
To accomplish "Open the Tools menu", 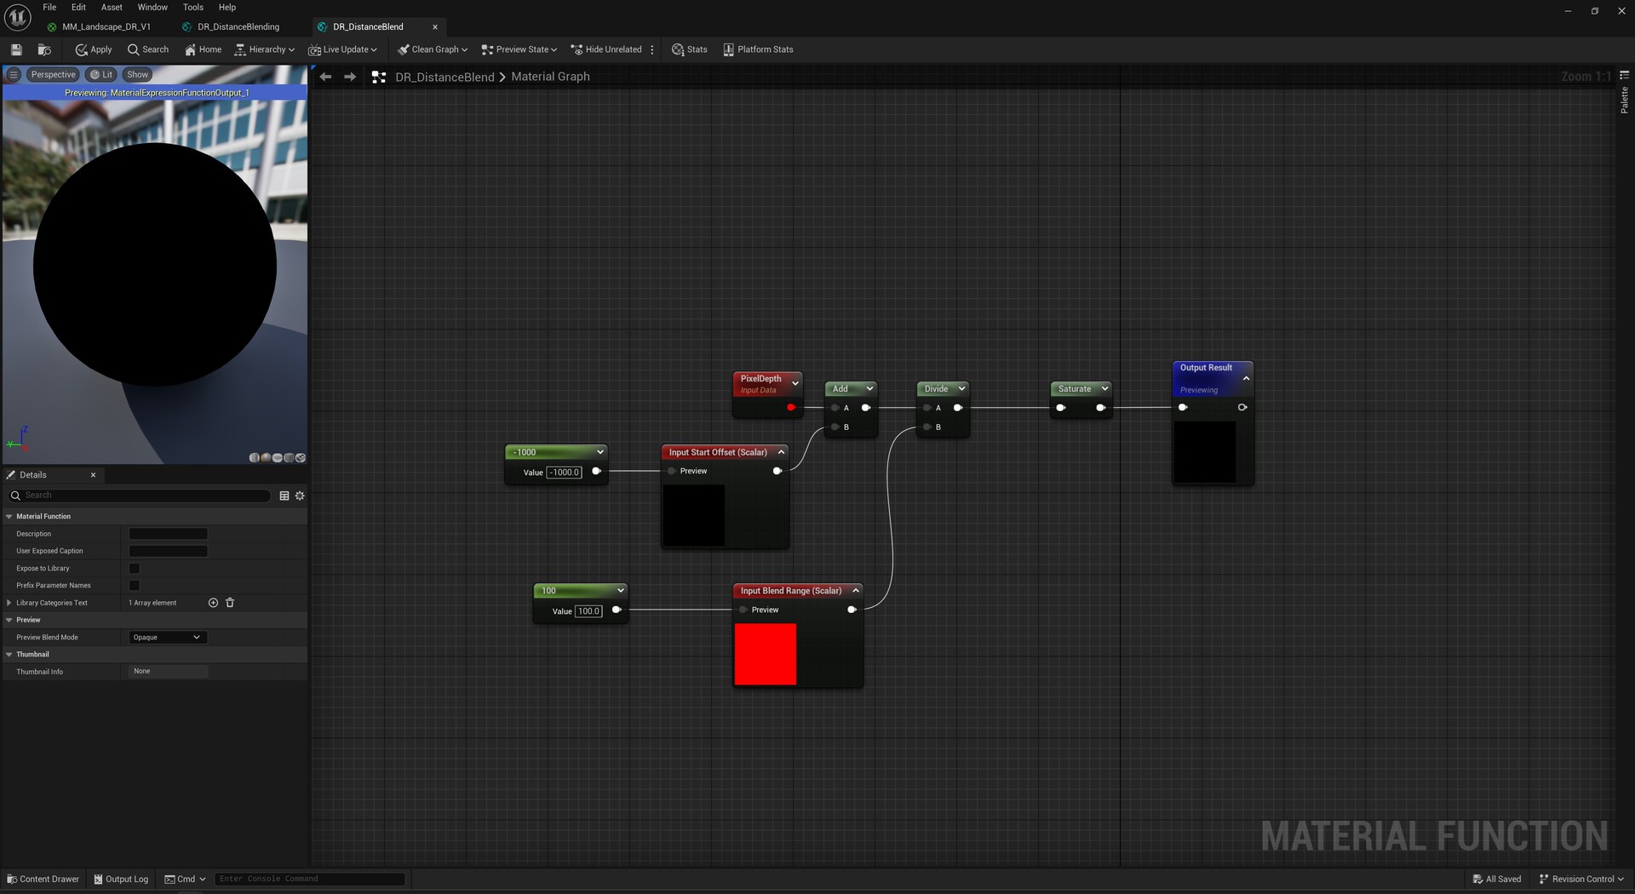I will click(192, 7).
